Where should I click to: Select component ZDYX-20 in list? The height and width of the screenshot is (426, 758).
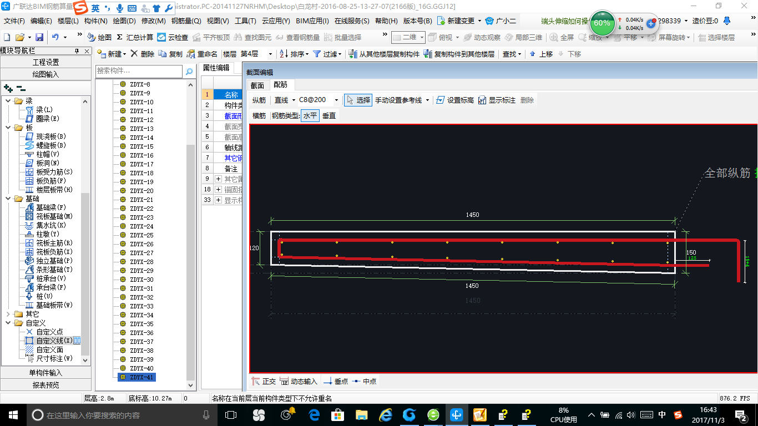(x=137, y=191)
